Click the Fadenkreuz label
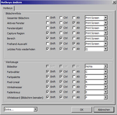The width and height of the screenshot is (117, 115). (x=13, y=92)
